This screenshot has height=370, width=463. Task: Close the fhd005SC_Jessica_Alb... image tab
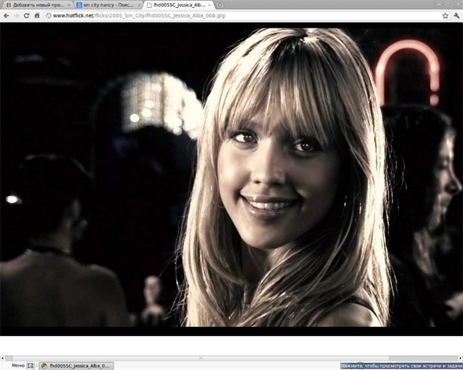210,5
